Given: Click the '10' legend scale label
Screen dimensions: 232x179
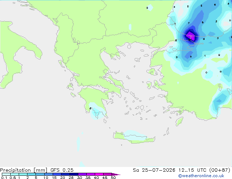Looking at the screenshot, I should pyautogui.click(x=46, y=178).
